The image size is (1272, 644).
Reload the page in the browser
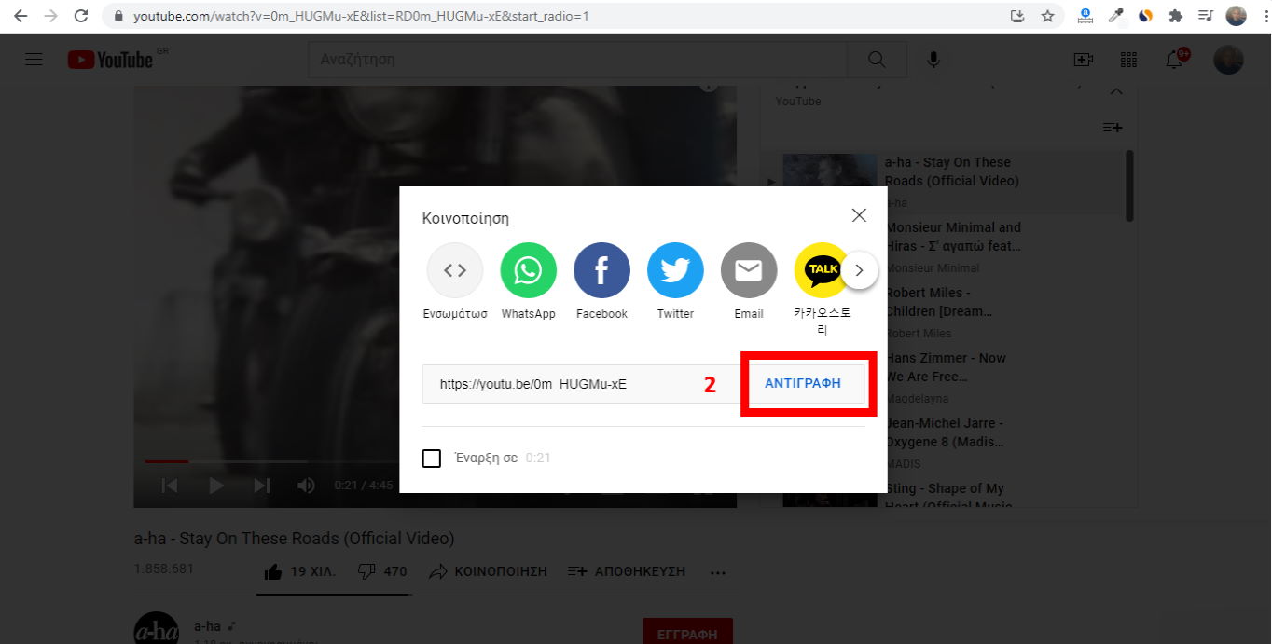click(81, 16)
